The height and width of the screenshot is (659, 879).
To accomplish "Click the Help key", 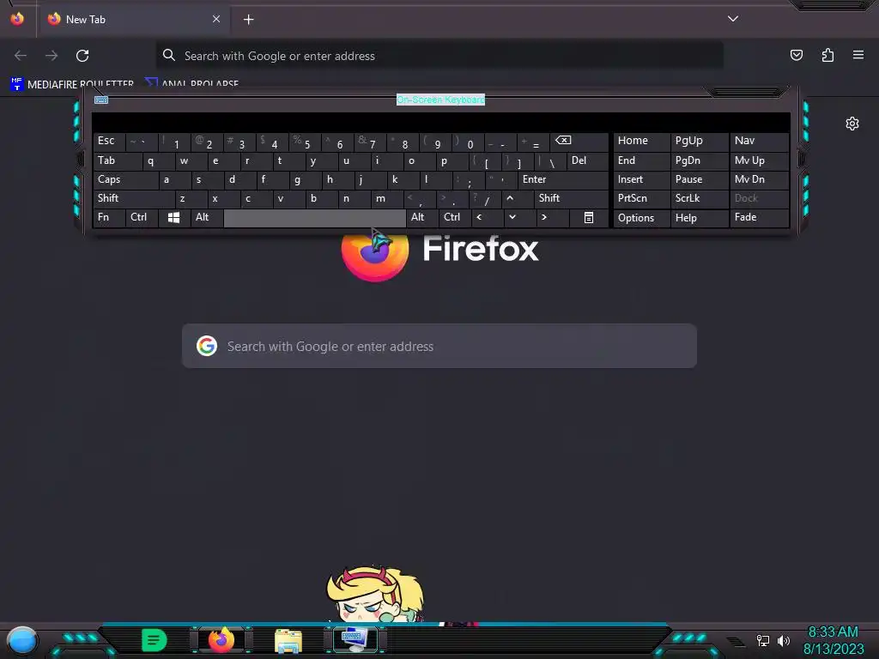I will pos(699,218).
